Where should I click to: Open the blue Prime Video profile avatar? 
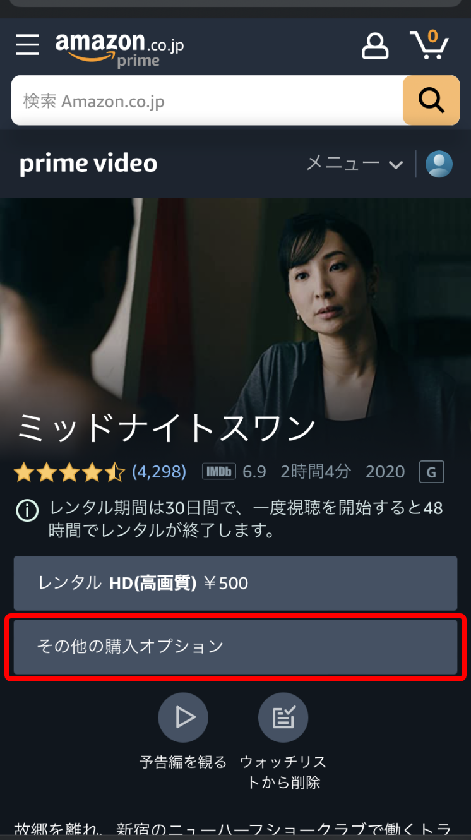click(439, 164)
